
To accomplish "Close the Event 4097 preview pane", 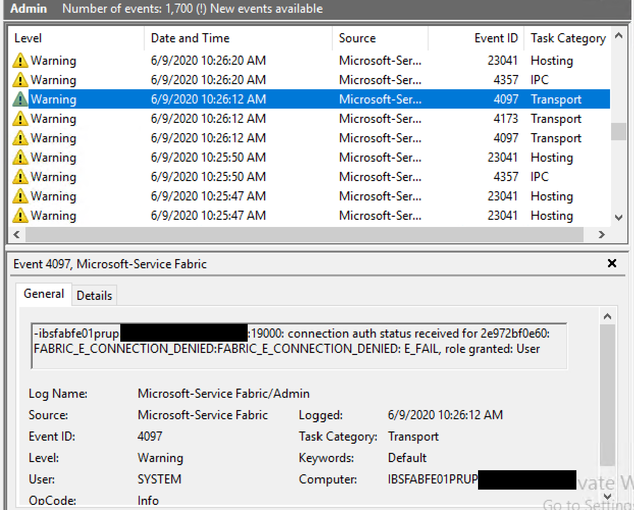I will coord(612,264).
